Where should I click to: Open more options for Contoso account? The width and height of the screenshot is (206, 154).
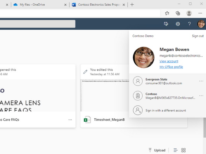point(201,96)
